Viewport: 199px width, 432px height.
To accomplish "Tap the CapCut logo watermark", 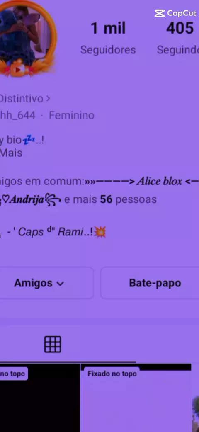I will tap(175, 13).
